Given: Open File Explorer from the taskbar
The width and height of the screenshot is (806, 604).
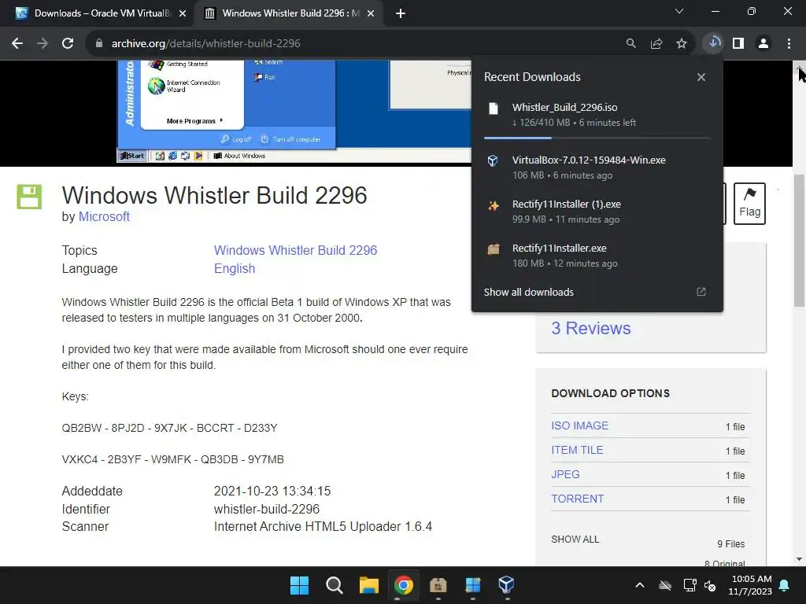Looking at the screenshot, I should pyautogui.click(x=369, y=585).
